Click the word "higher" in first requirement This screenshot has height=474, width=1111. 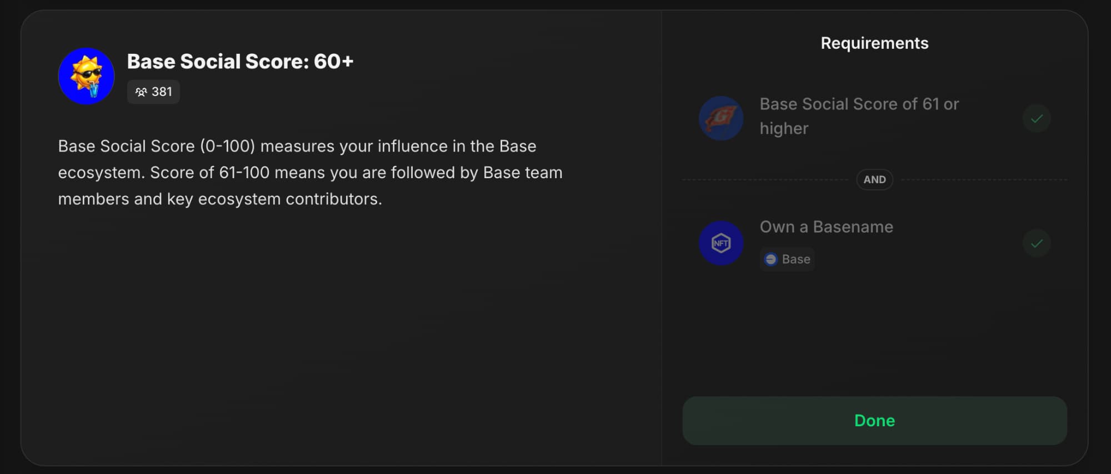tap(784, 129)
